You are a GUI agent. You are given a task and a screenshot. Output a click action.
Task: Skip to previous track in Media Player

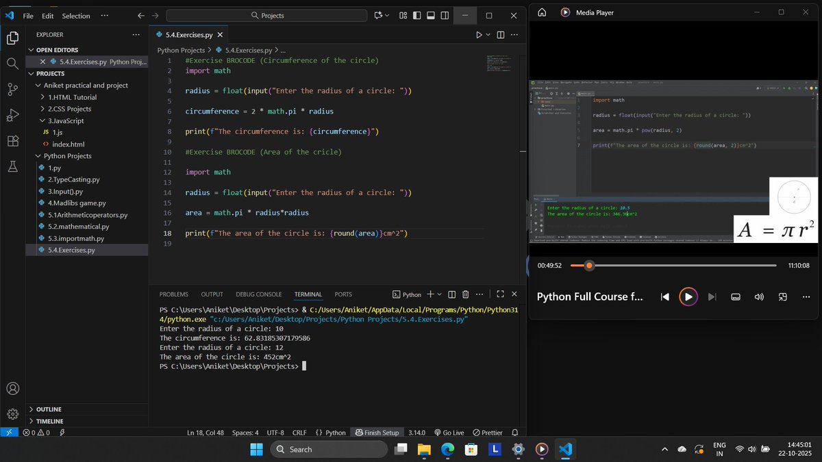[664, 296]
